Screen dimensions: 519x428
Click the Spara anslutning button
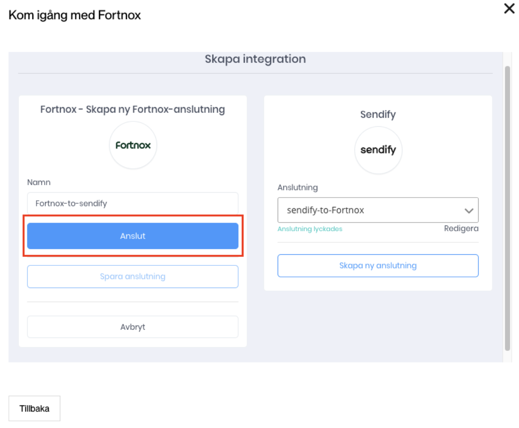pos(133,276)
